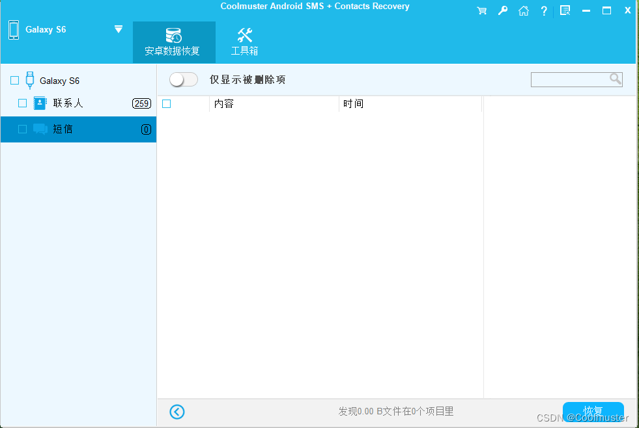Open the 工具箱 tab
The height and width of the screenshot is (428, 639).
[x=244, y=42]
